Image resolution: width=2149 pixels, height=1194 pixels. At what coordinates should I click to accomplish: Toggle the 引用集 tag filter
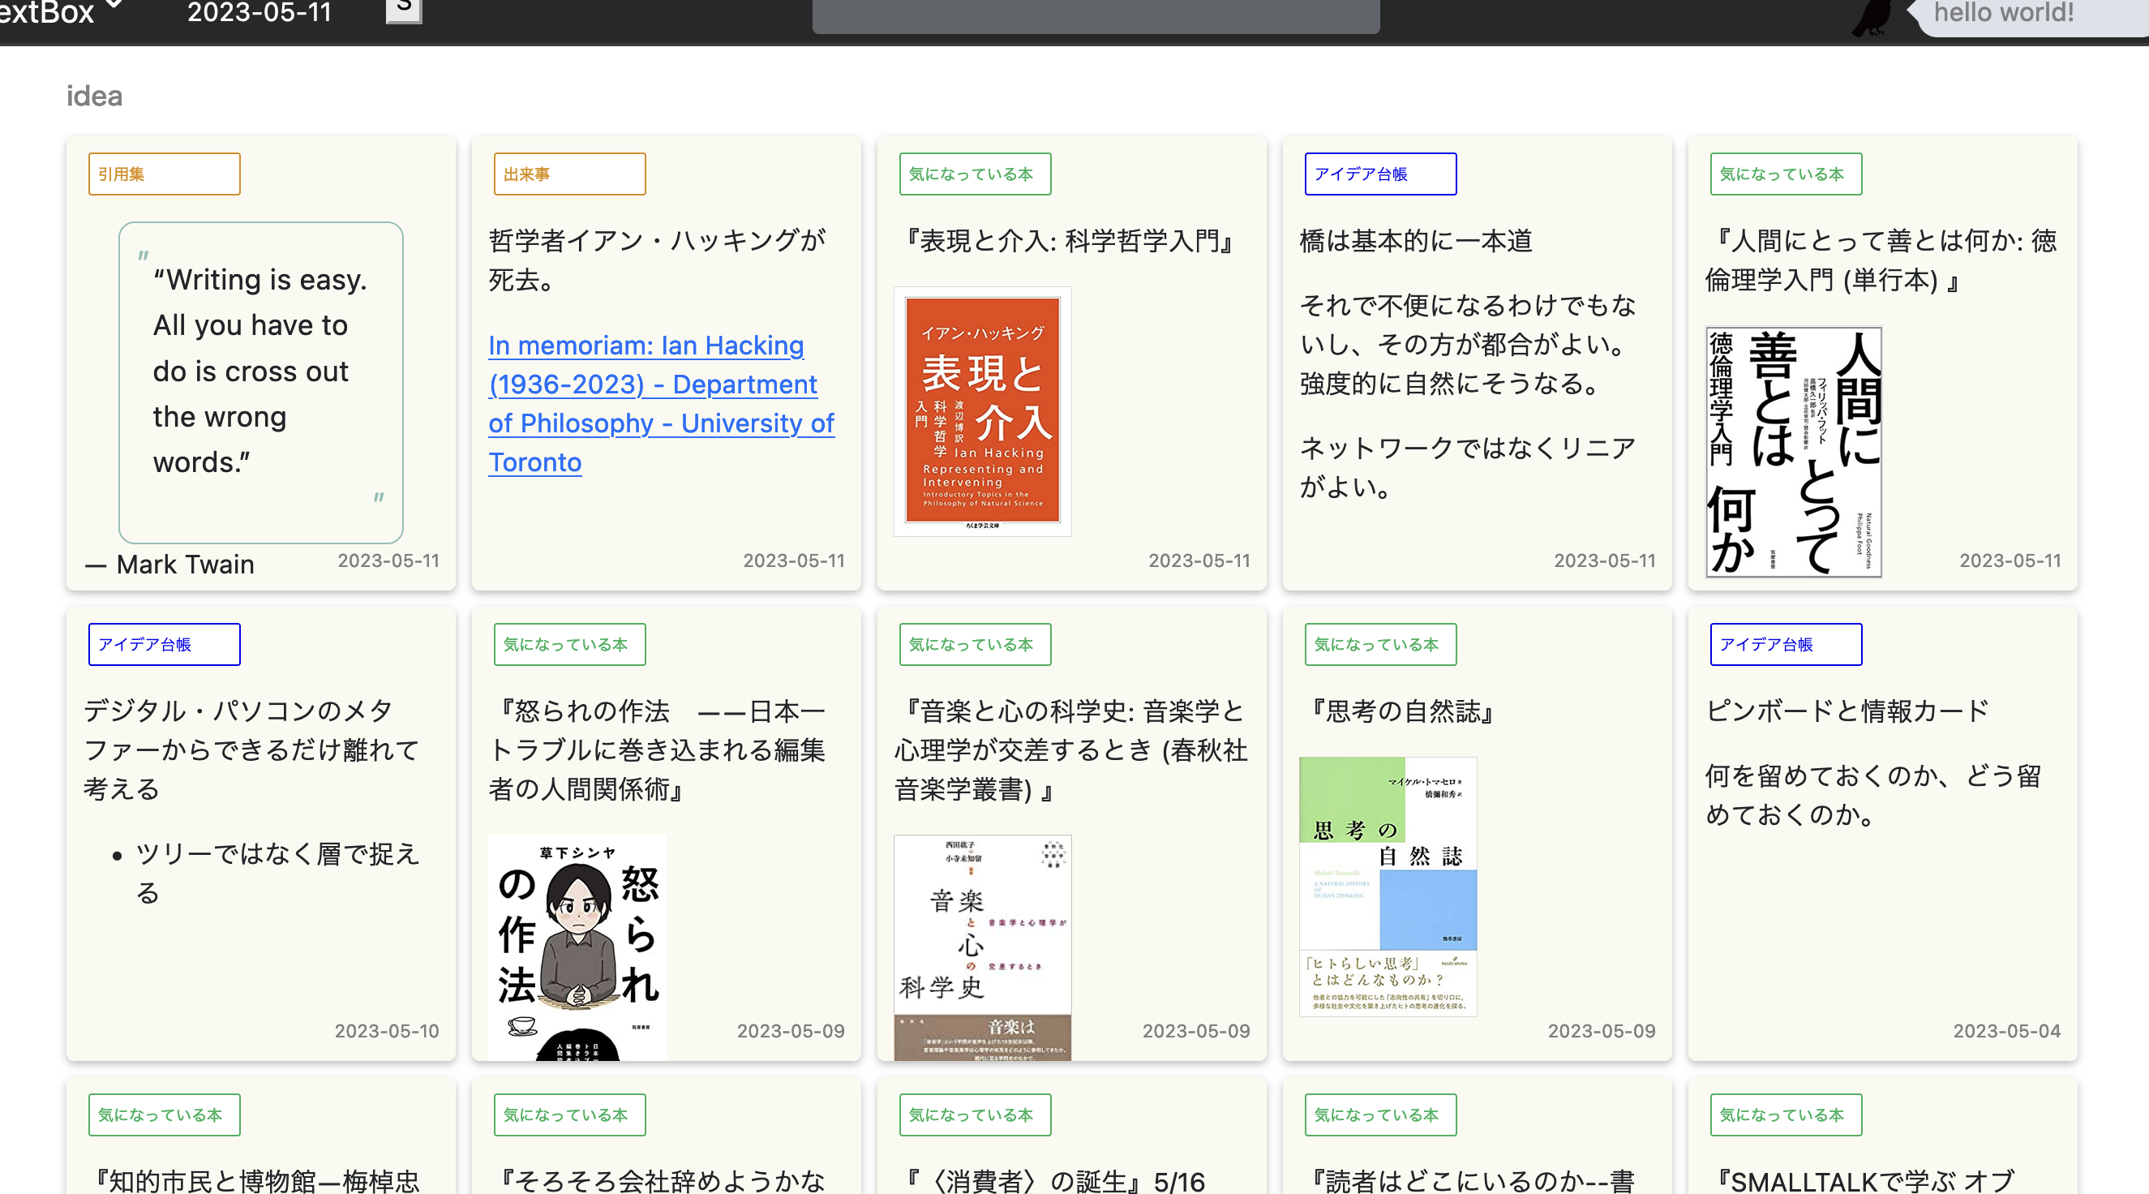(164, 173)
